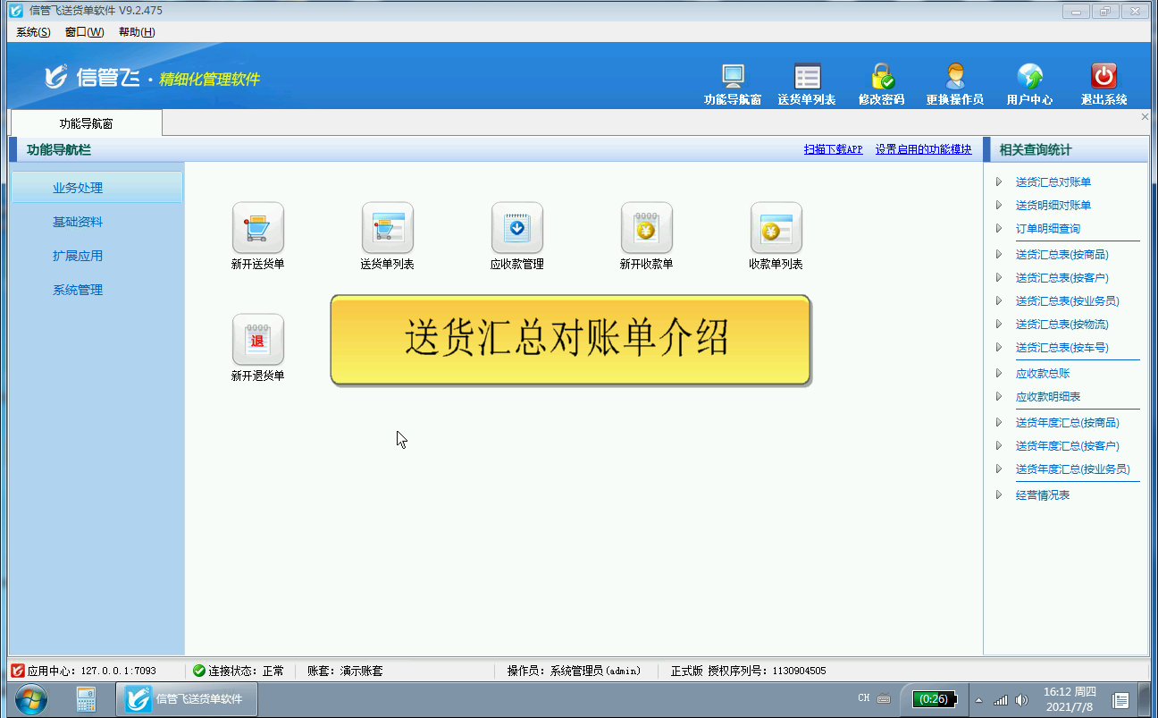Select 基础资料 in navigation sidebar
Image resolution: width=1158 pixels, height=718 pixels.
(78, 222)
